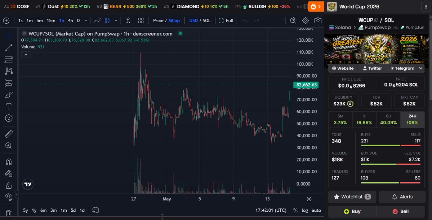The image size is (432, 220).
Task: Open the line chart style icon
Action: pyautogui.click(x=97, y=20)
